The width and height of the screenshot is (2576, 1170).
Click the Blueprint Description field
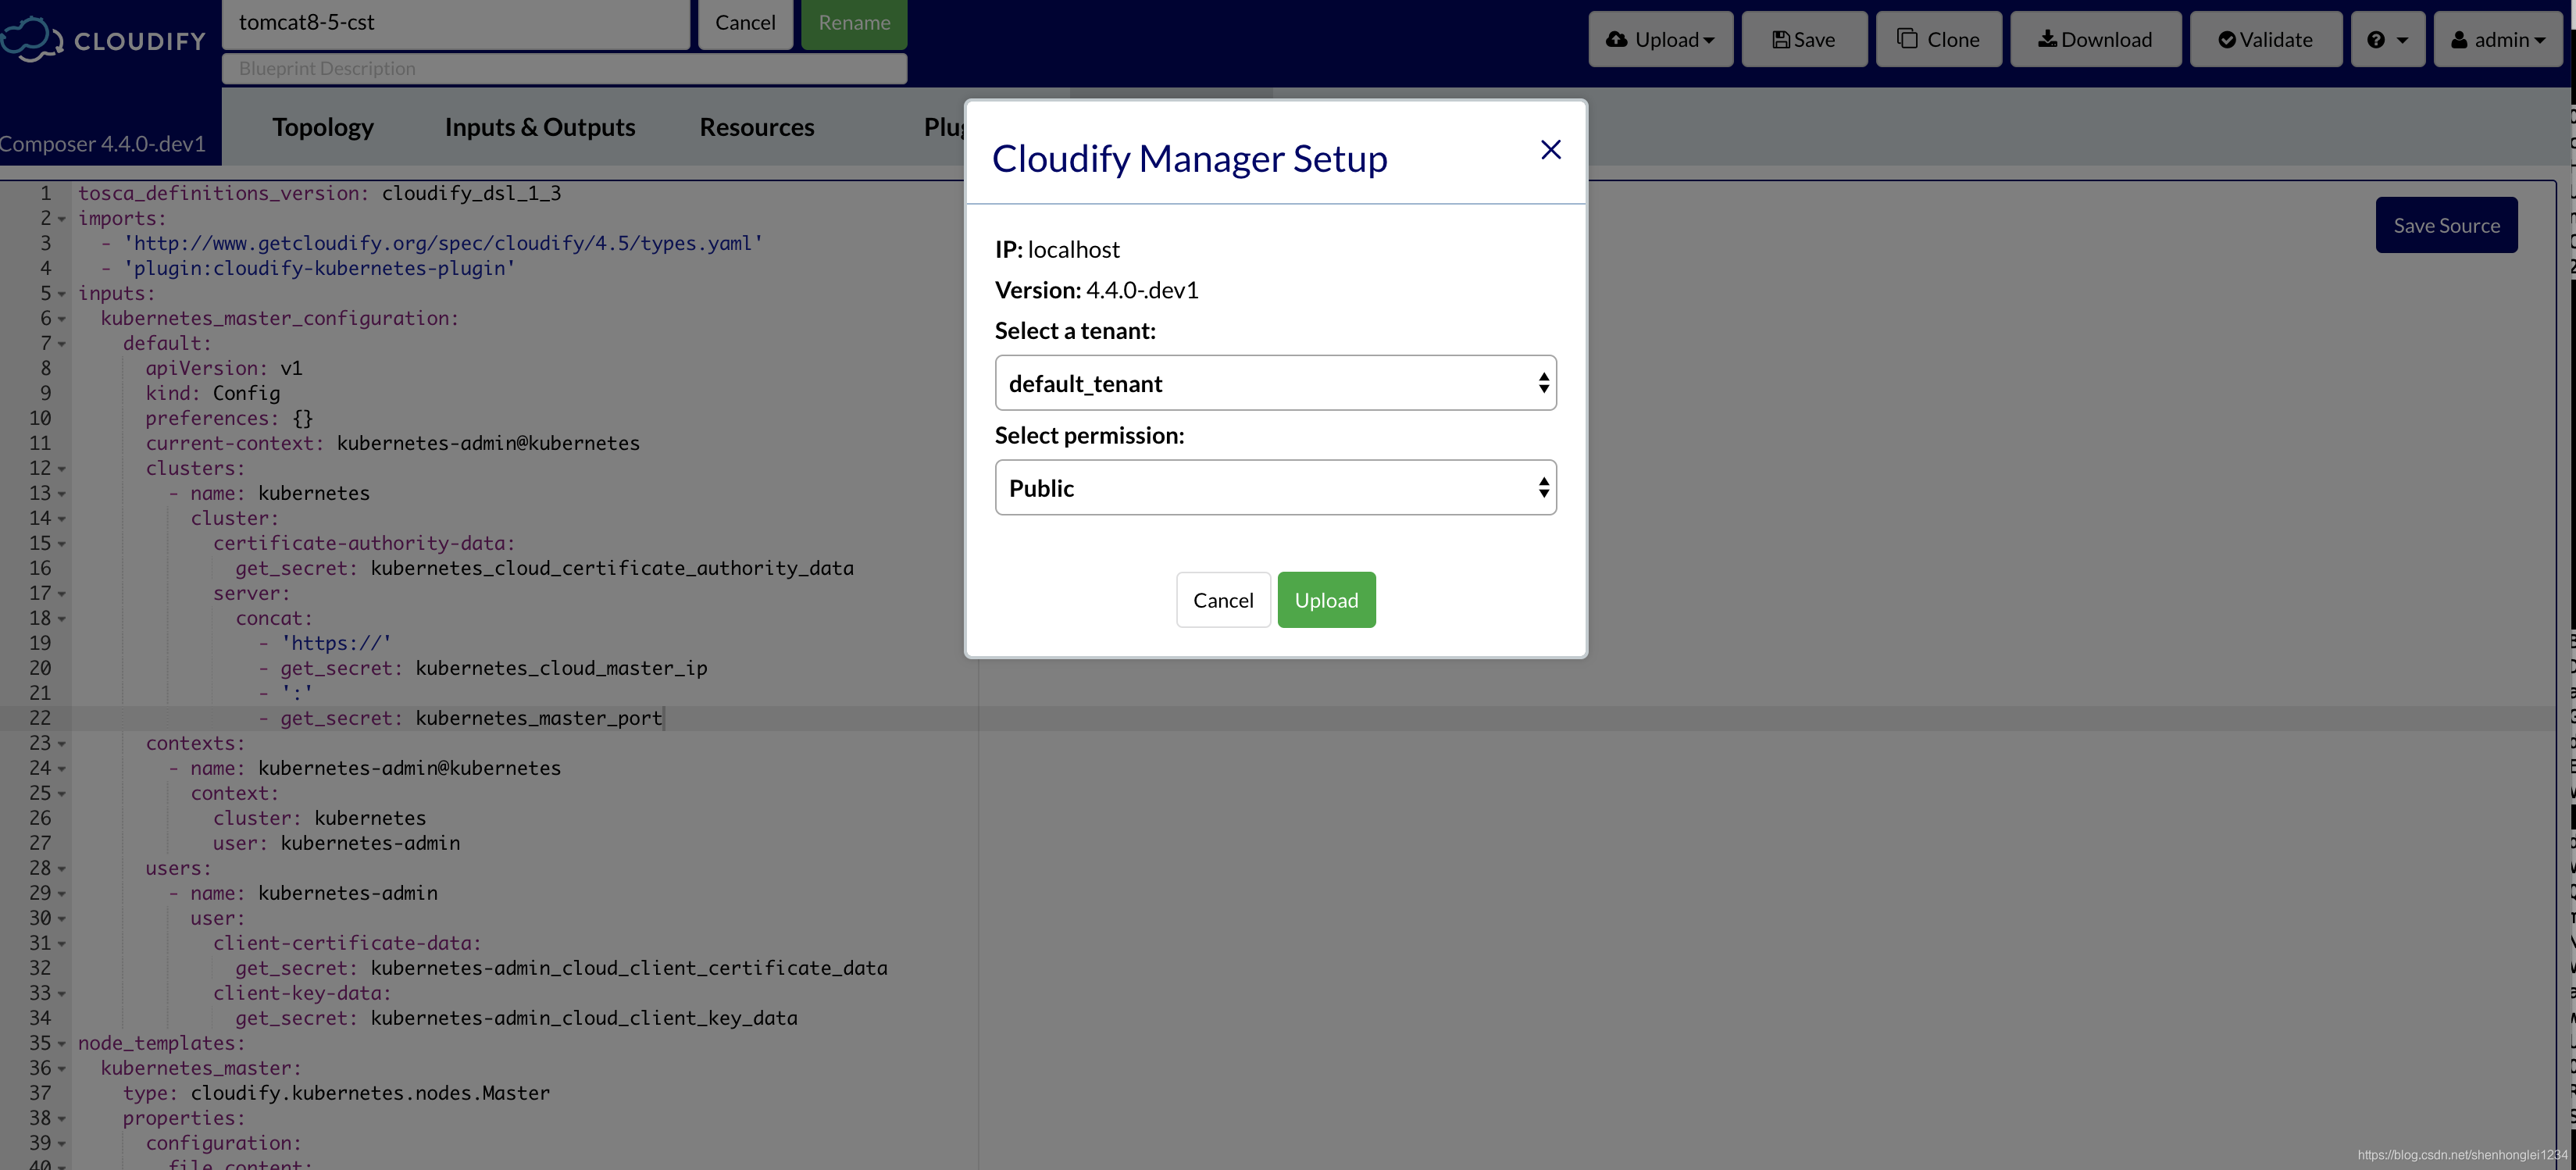tap(564, 69)
